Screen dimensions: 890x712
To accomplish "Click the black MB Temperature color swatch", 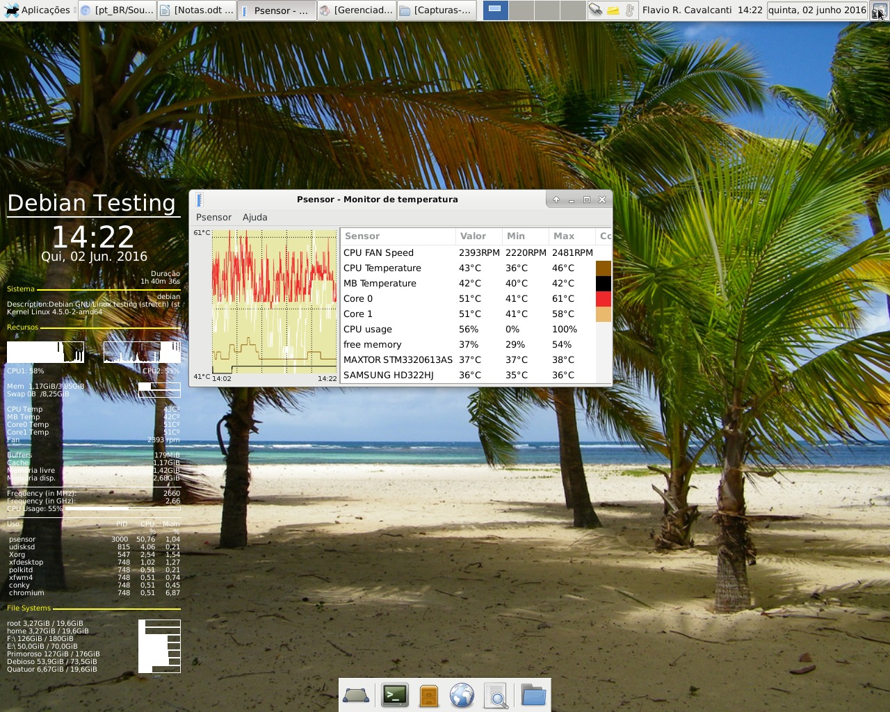I will [604, 284].
